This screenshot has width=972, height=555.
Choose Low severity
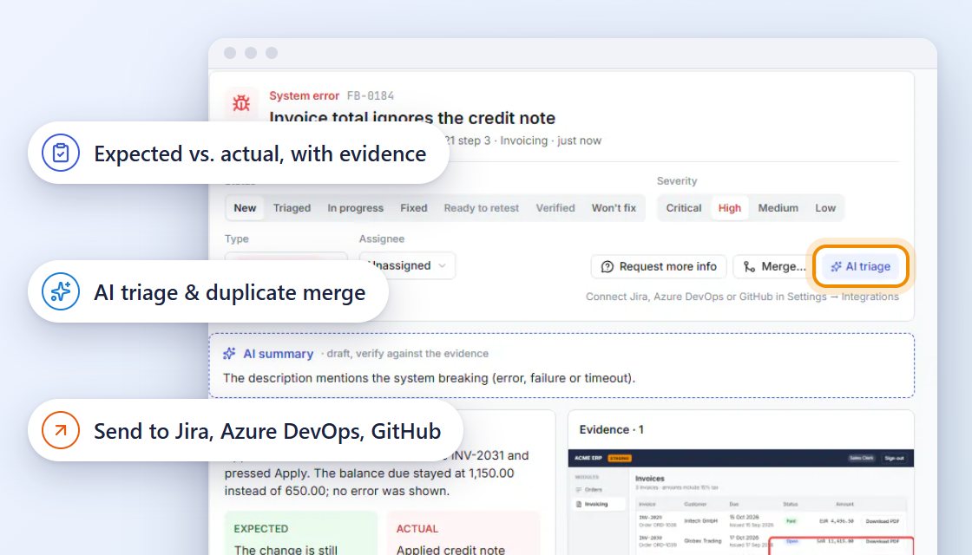coord(825,208)
